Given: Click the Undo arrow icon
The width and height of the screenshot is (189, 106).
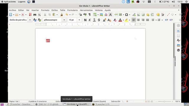Looking at the screenshot, I should tap(67, 15).
